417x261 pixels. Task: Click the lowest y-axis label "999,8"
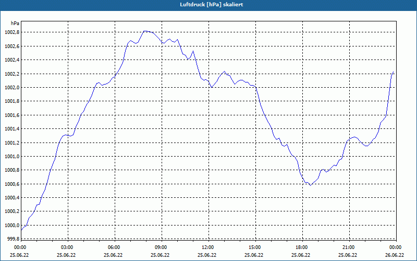(x=13, y=239)
